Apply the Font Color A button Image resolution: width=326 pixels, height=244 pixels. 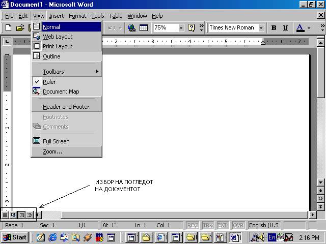[x=300, y=27]
